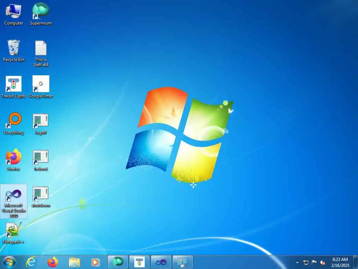358x269 pixels.
Task: Launch Firefox from the taskbar
Action: pos(53,262)
